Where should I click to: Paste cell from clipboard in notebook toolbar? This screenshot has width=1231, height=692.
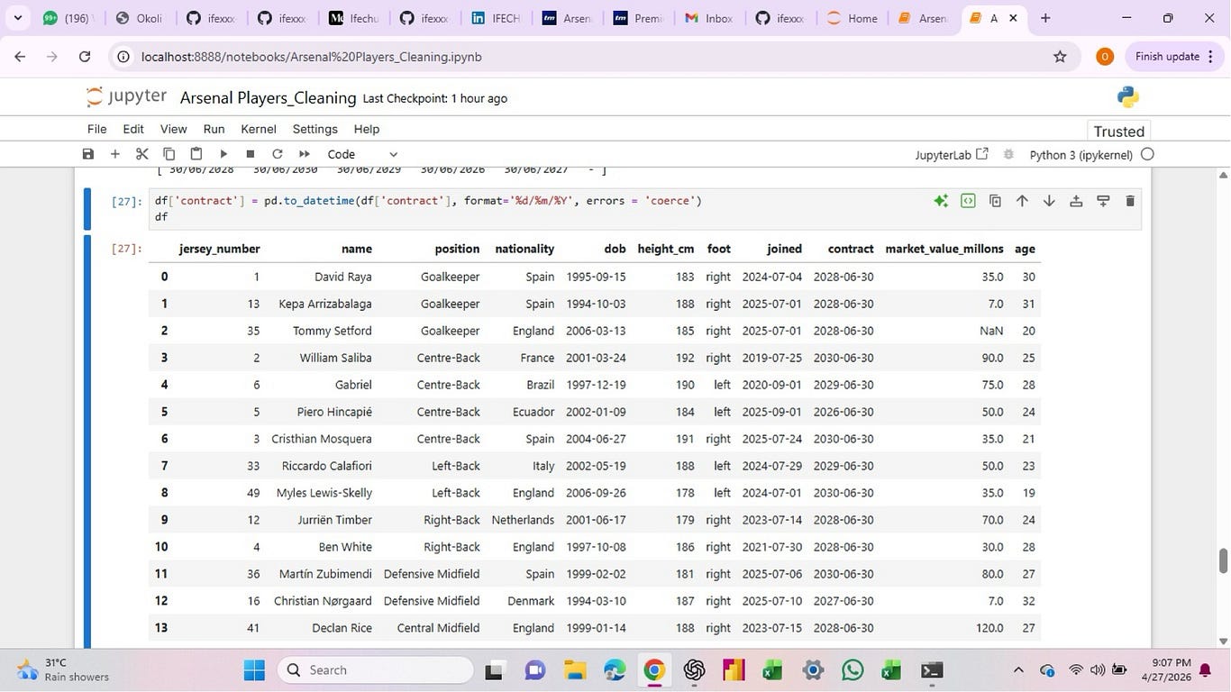point(196,154)
